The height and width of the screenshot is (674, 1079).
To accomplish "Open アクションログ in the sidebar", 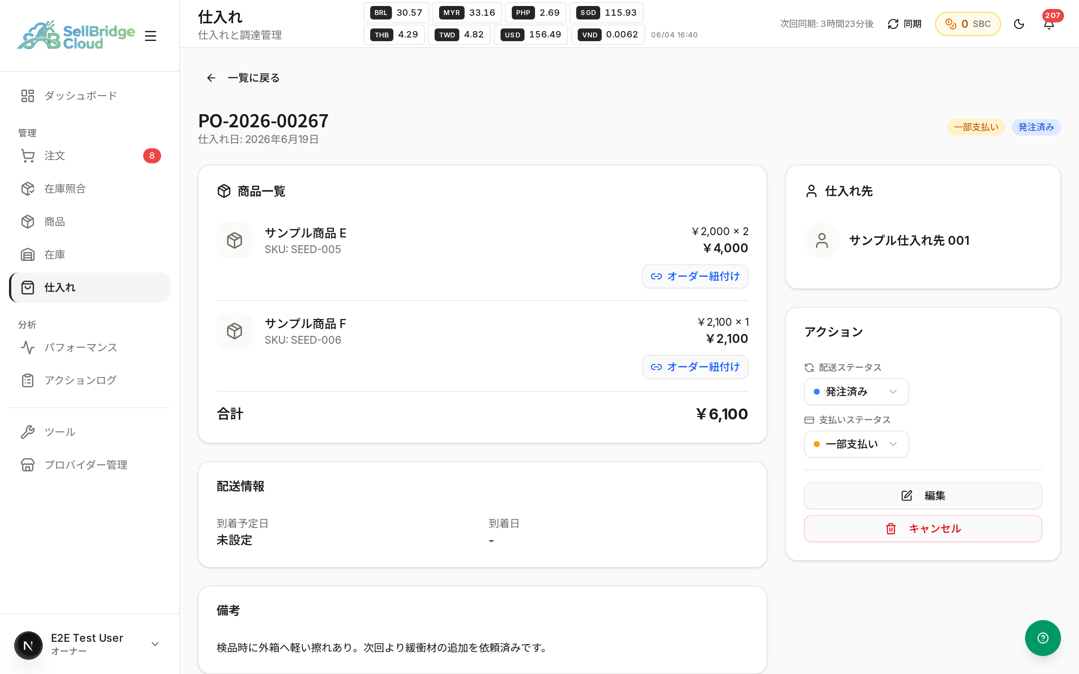I will (x=89, y=380).
